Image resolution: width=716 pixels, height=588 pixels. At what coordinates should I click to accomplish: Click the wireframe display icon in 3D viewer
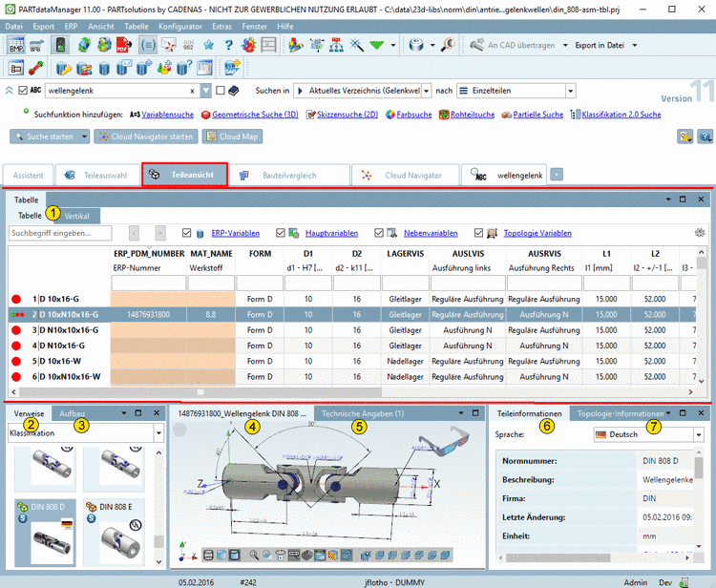point(208,555)
